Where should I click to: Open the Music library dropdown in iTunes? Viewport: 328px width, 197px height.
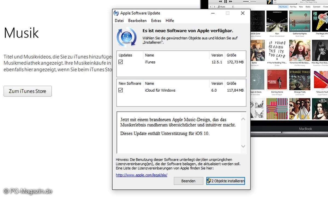(225, 7)
